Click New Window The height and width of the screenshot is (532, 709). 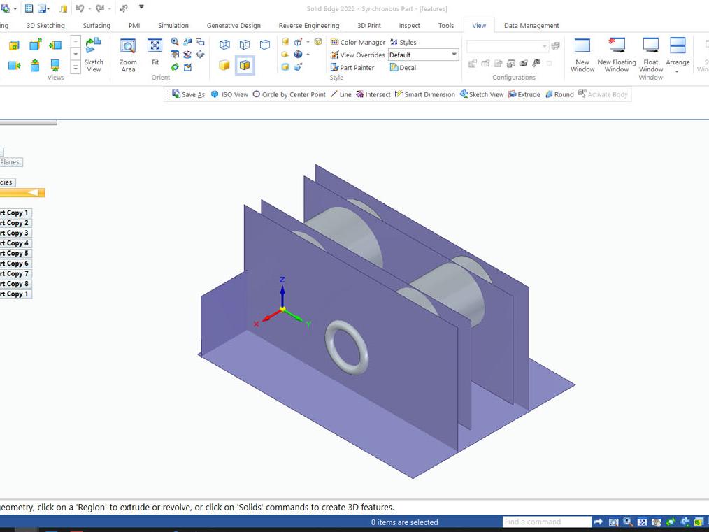582,55
